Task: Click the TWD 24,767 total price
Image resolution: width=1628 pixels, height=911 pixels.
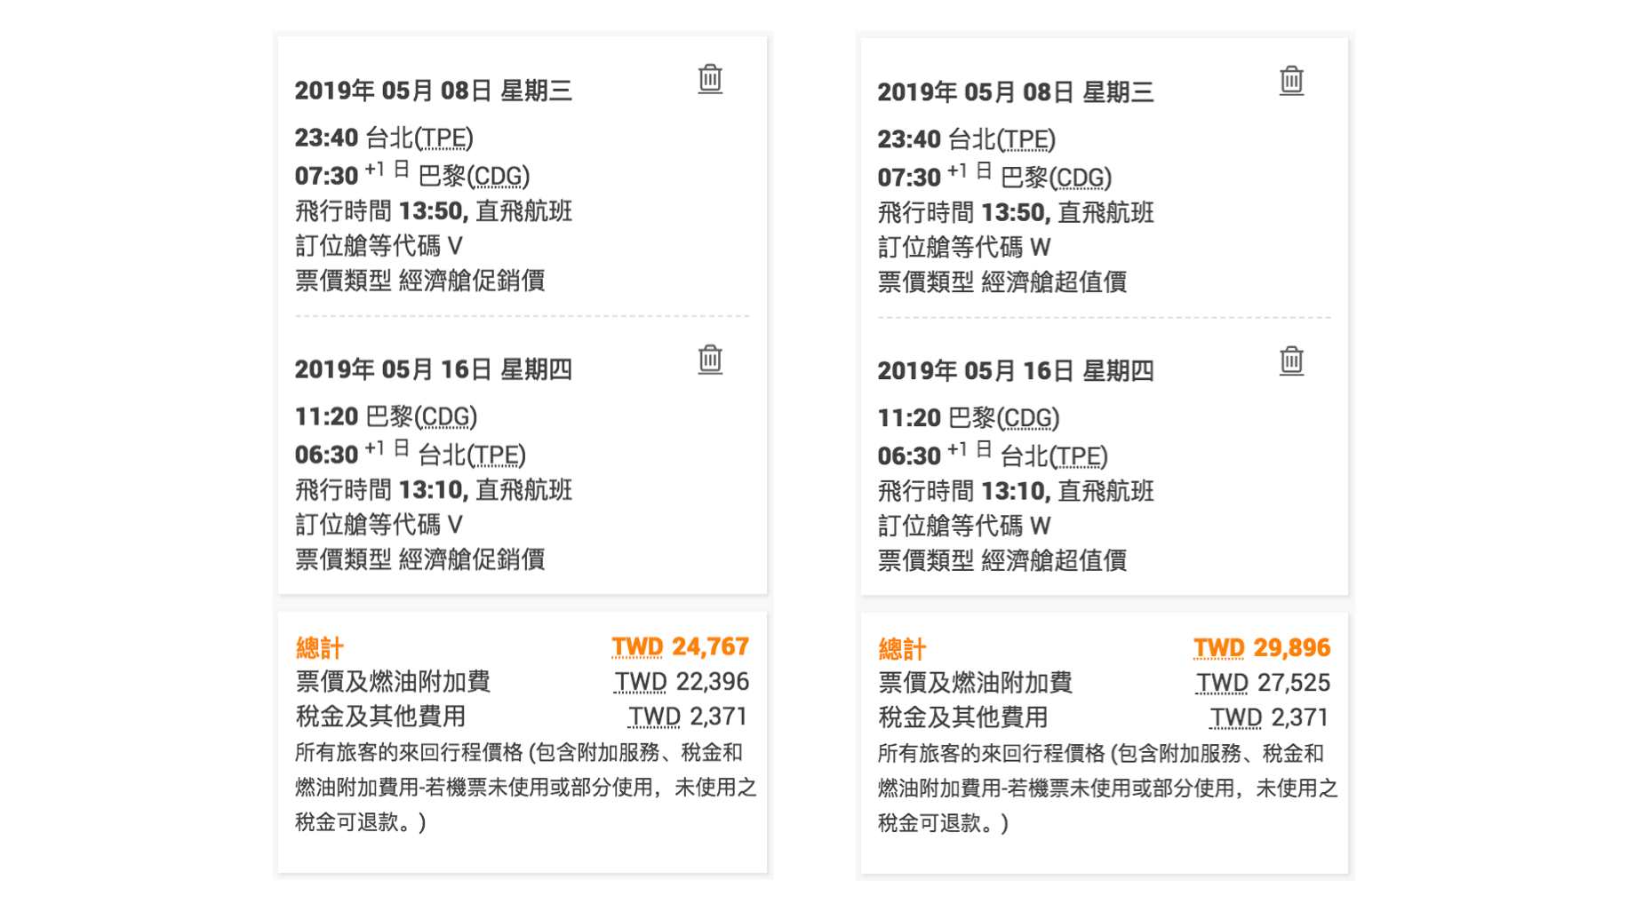Action: click(680, 647)
